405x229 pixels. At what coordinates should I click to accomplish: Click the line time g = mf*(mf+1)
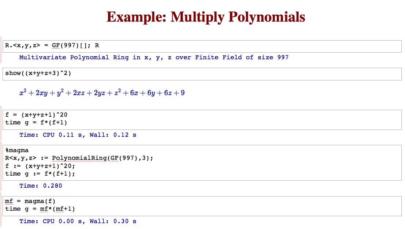40,209
